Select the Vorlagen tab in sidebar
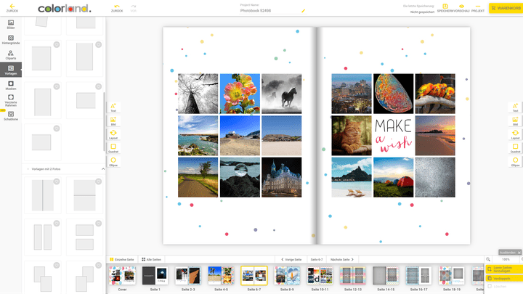This screenshot has height=294, width=523. point(11,70)
